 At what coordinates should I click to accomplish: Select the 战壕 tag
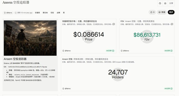(58, 13)
